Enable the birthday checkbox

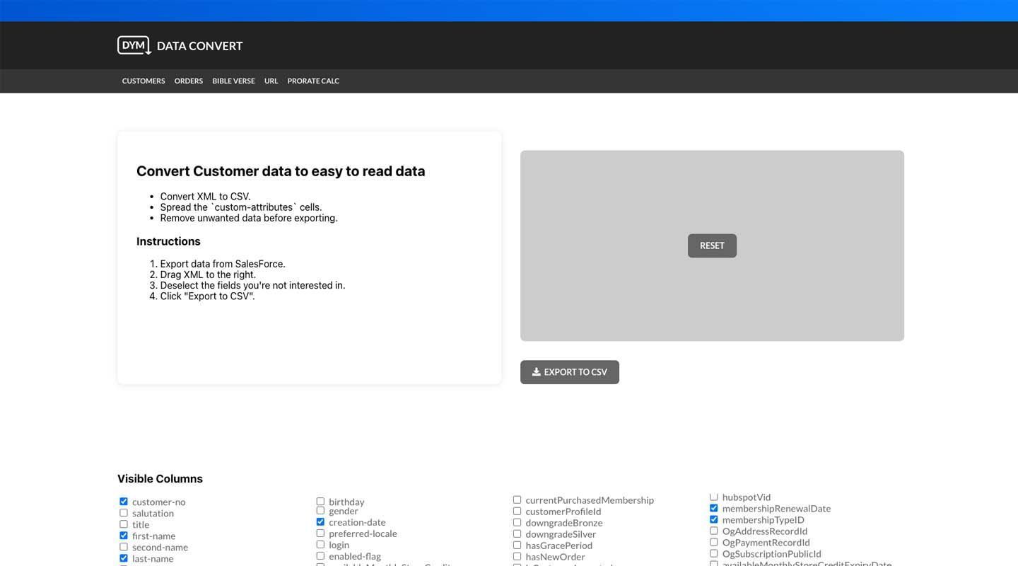click(x=320, y=501)
